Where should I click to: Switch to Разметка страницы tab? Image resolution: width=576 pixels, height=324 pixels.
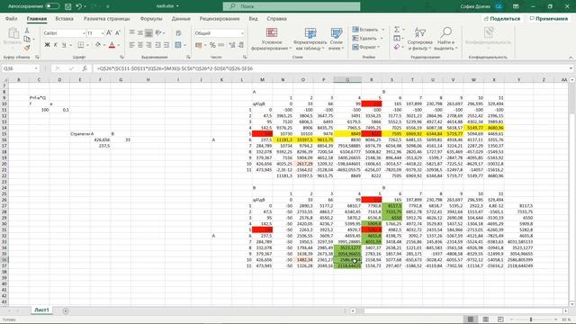[x=106, y=18]
